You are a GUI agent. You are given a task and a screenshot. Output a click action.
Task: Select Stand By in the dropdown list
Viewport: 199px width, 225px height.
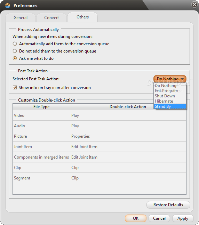(170, 106)
